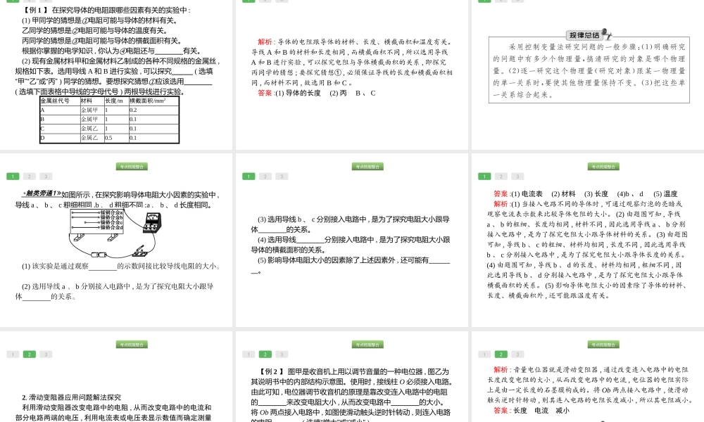Click the experiment apparatus image in 触类旁通1 slide
This screenshot has width=704, height=422.
[x=113, y=231]
